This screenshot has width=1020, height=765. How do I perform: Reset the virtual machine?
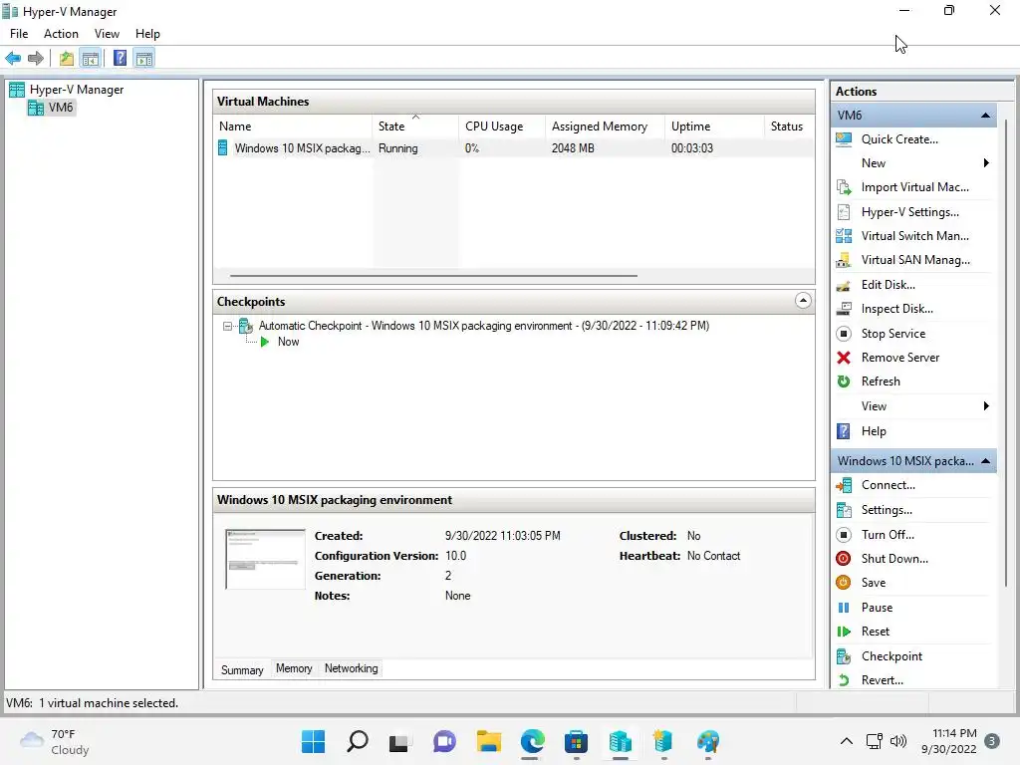coord(875,632)
